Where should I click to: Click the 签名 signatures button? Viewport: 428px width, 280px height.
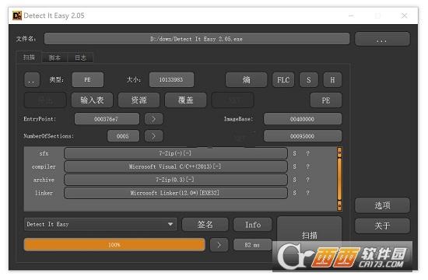pos(205,225)
